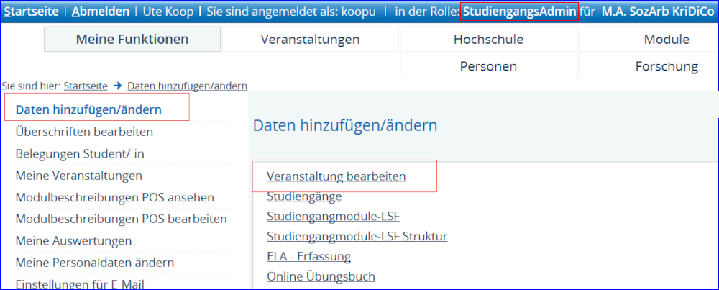Switch to the Hochschule tab
The height and width of the screenshot is (290, 719).
pos(488,40)
